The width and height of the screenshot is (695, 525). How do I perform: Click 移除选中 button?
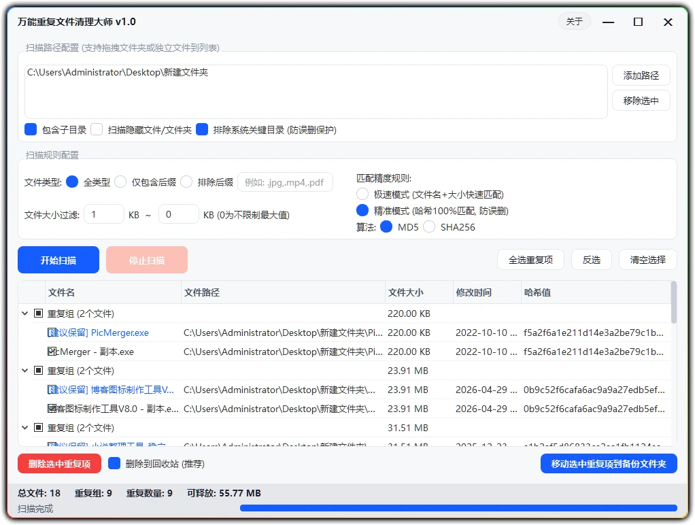point(641,101)
